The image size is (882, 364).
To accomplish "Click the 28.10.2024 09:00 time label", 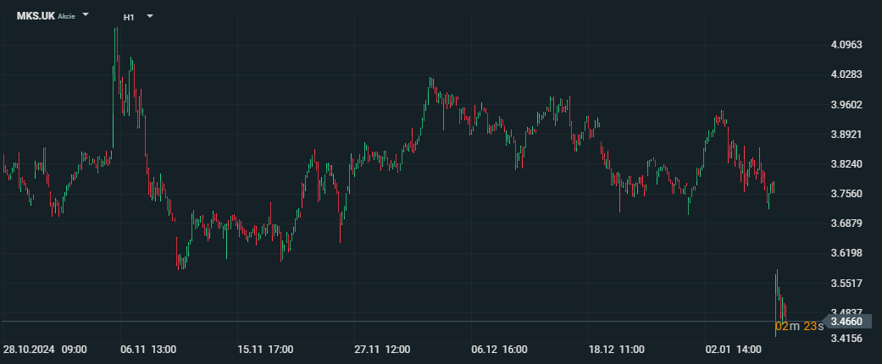I will [44, 349].
